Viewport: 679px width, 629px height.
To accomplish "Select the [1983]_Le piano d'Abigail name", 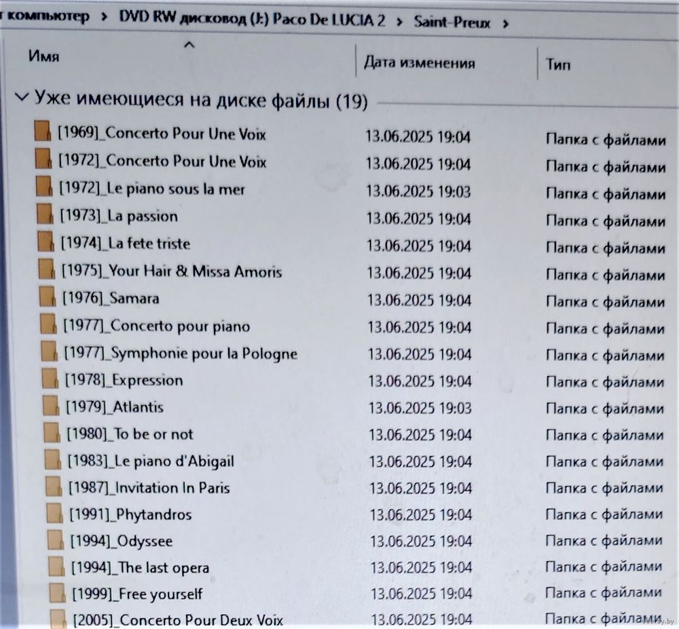I will (151, 461).
